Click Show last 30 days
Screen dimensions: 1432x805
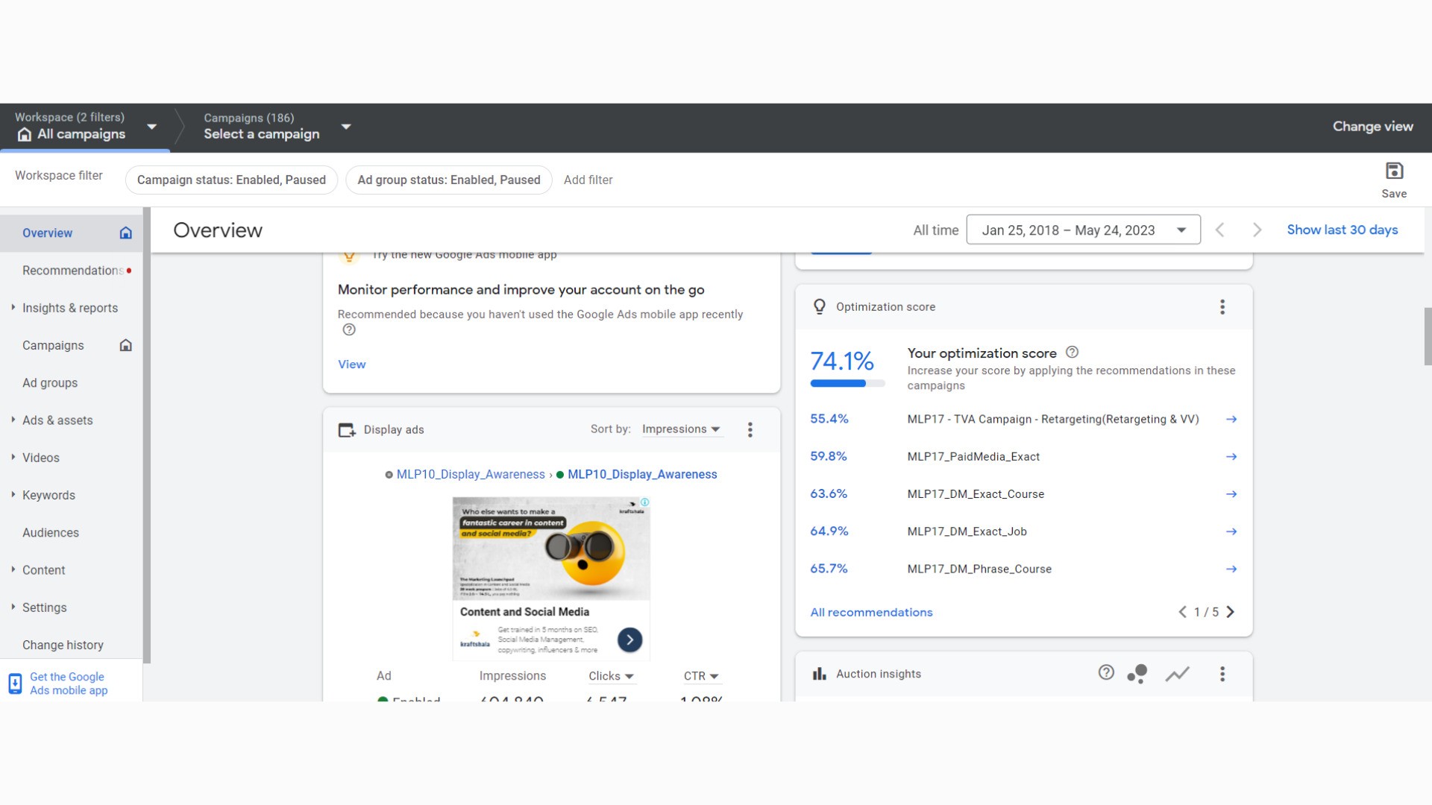coord(1342,230)
